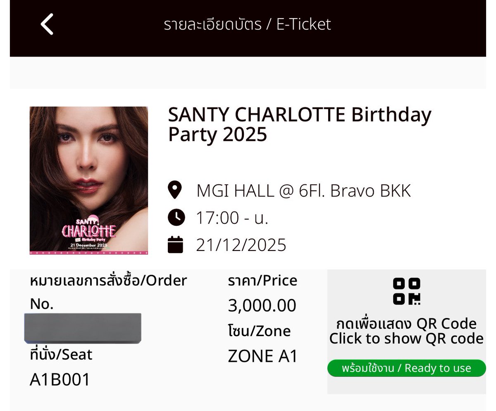Click the location pin icon
This screenshot has width=496, height=411.
[175, 190]
